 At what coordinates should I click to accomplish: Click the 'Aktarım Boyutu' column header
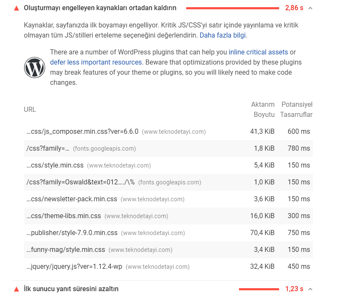263,109
